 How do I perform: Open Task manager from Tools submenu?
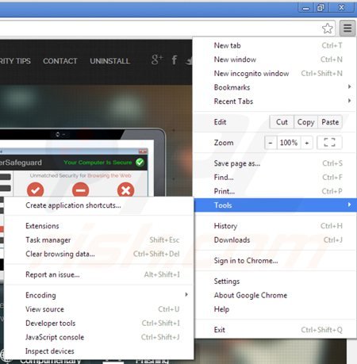point(99,240)
